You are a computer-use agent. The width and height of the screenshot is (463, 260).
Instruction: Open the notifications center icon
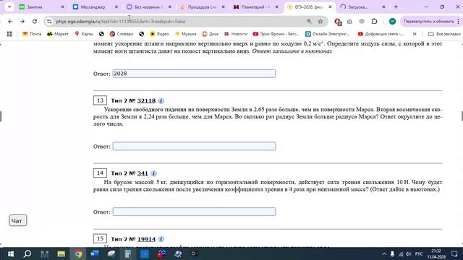(x=454, y=253)
